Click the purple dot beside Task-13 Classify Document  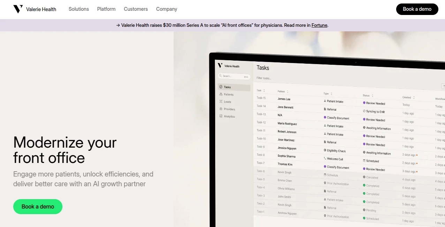(325, 117)
